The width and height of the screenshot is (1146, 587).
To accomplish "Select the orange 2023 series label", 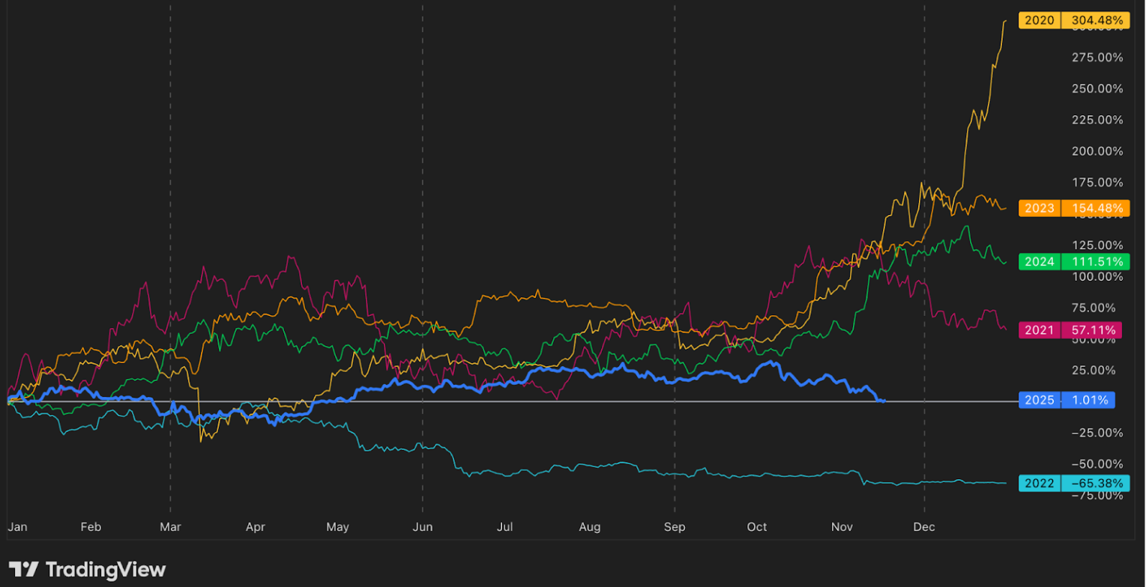I will [1039, 208].
